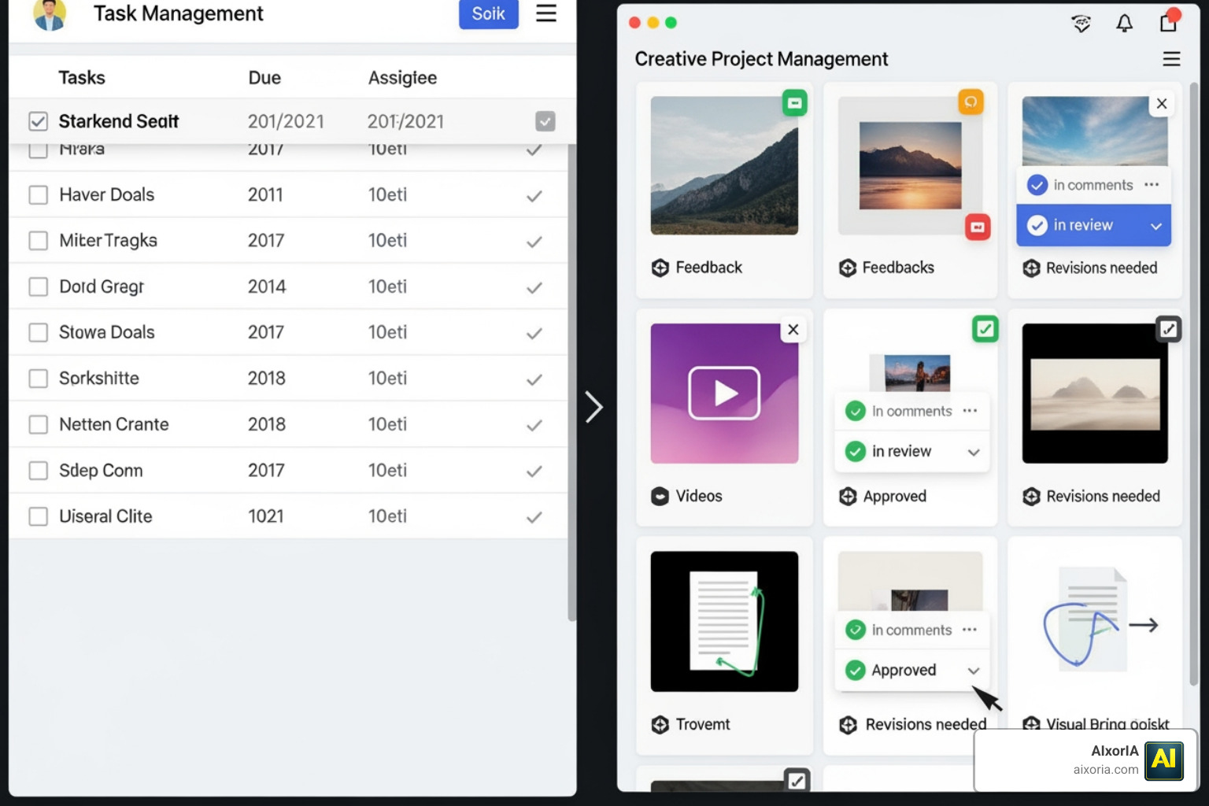Click the checkmark on Sdep Conn row

[534, 471]
